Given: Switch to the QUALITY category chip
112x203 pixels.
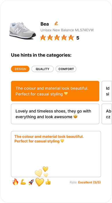Looking at the screenshot, I should [43, 69].
